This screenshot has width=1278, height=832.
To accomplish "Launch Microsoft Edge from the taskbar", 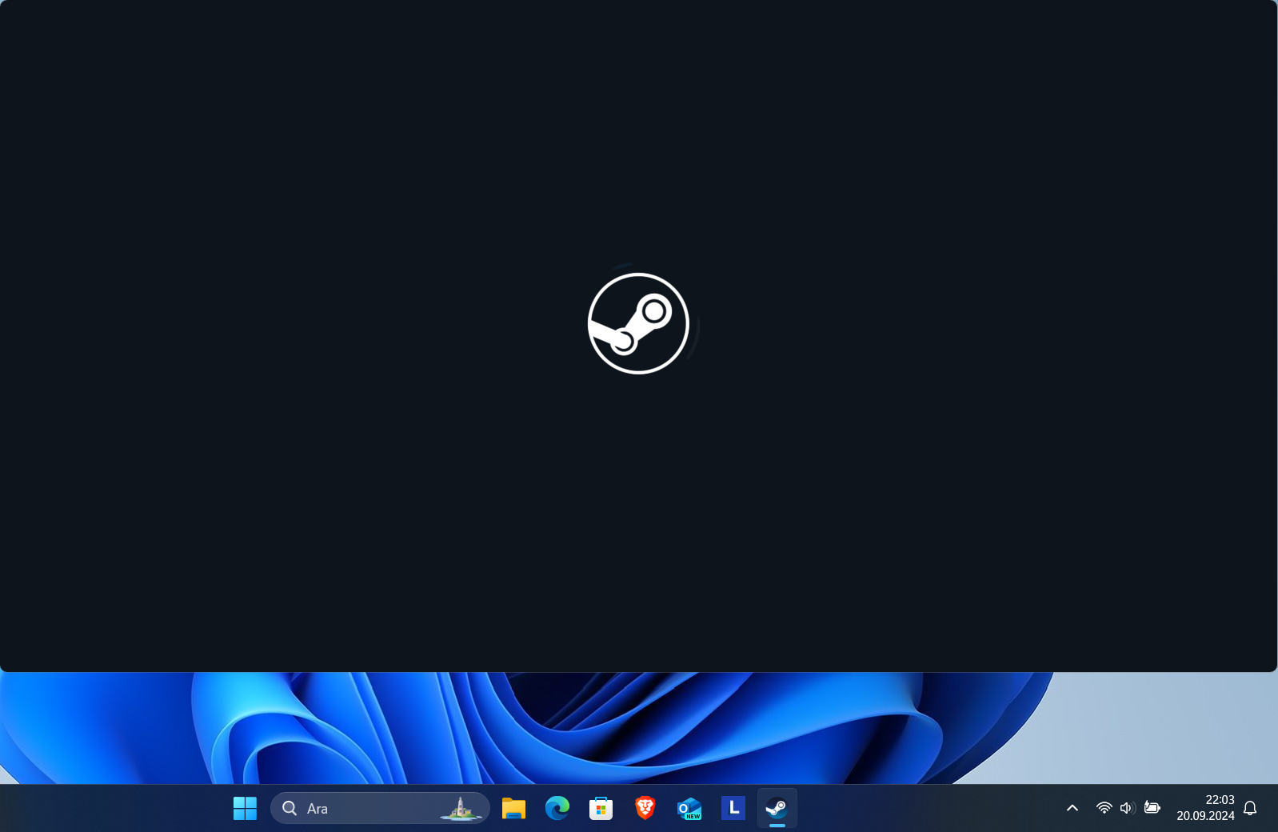I will [557, 808].
